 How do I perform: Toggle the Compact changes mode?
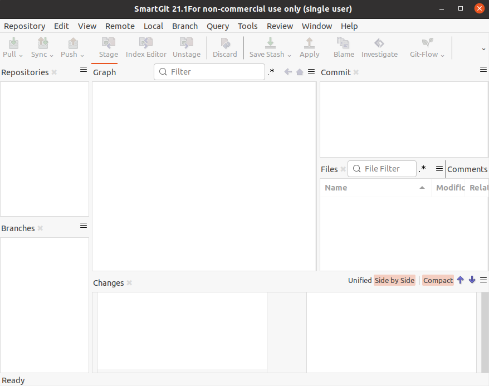click(438, 280)
